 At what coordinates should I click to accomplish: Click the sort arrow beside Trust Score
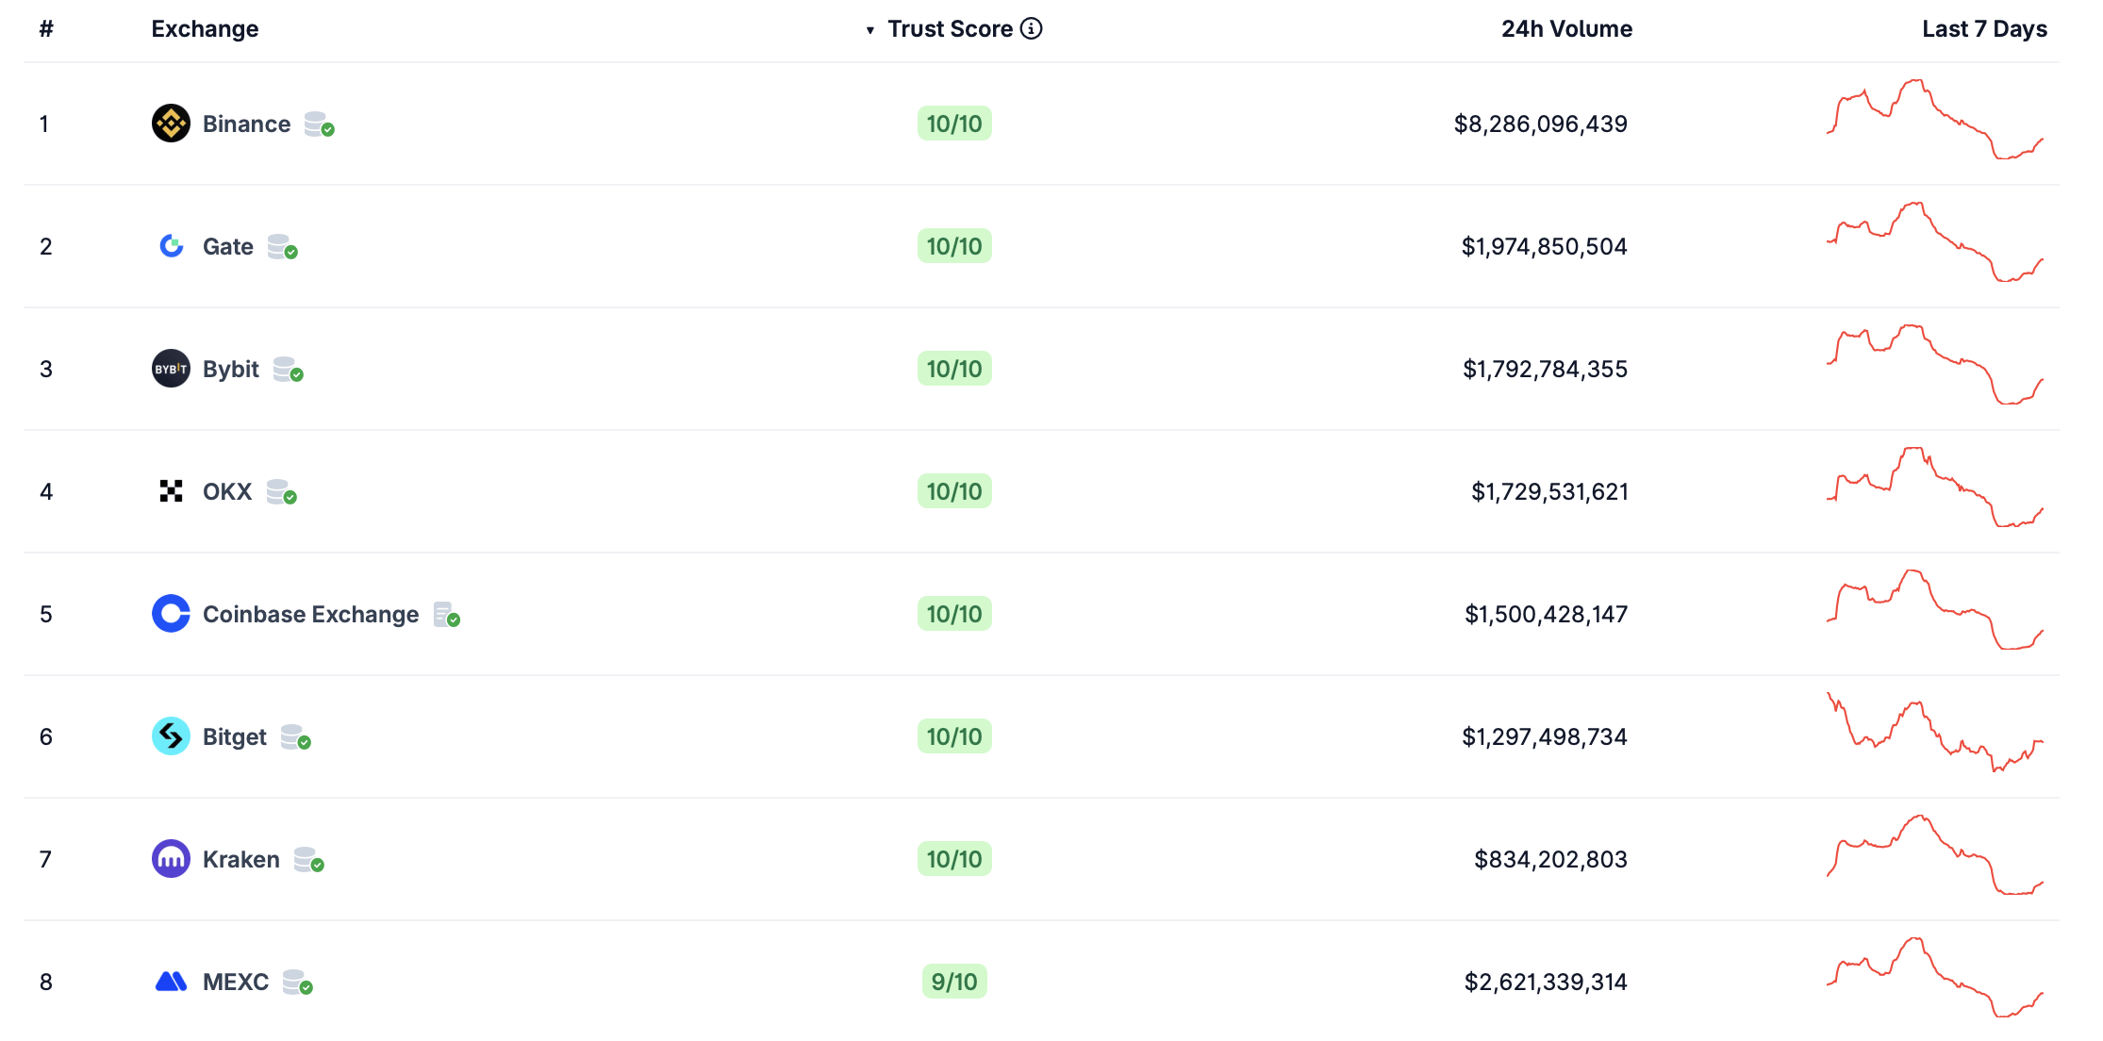pos(869,30)
